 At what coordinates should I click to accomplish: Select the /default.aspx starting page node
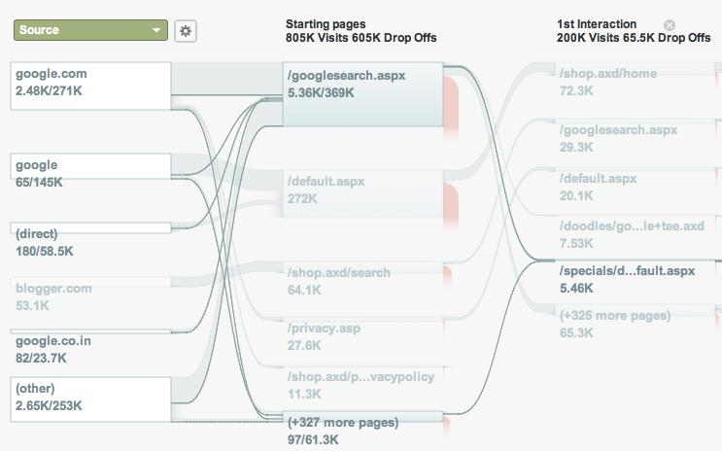click(x=362, y=194)
